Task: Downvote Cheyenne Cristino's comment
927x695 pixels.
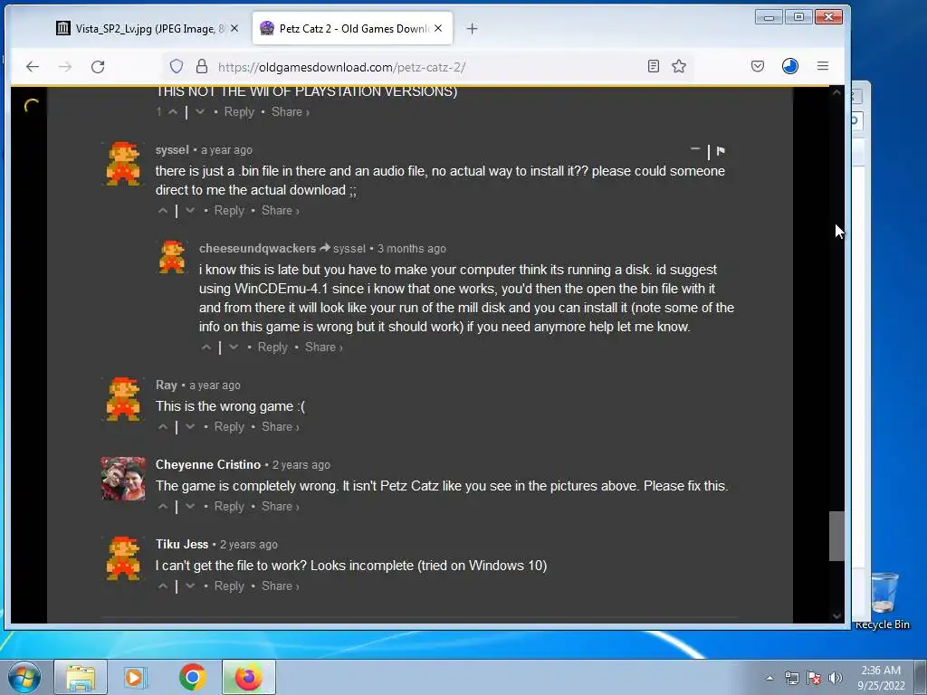Action: [x=190, y=507]
